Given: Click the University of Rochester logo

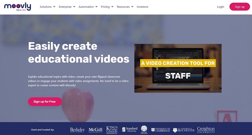Looking at the screenshot, I should 184,130.
